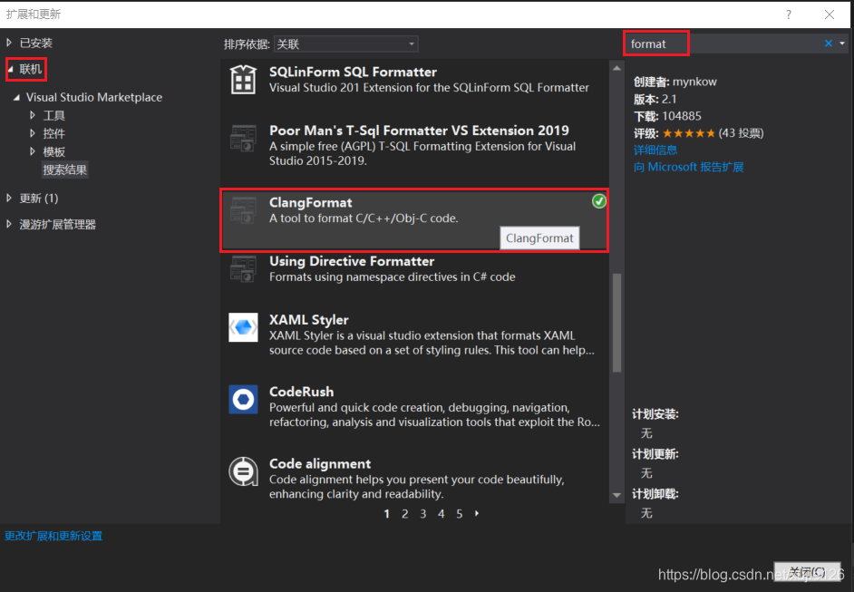Click the 关闭 button

point(807,572)
